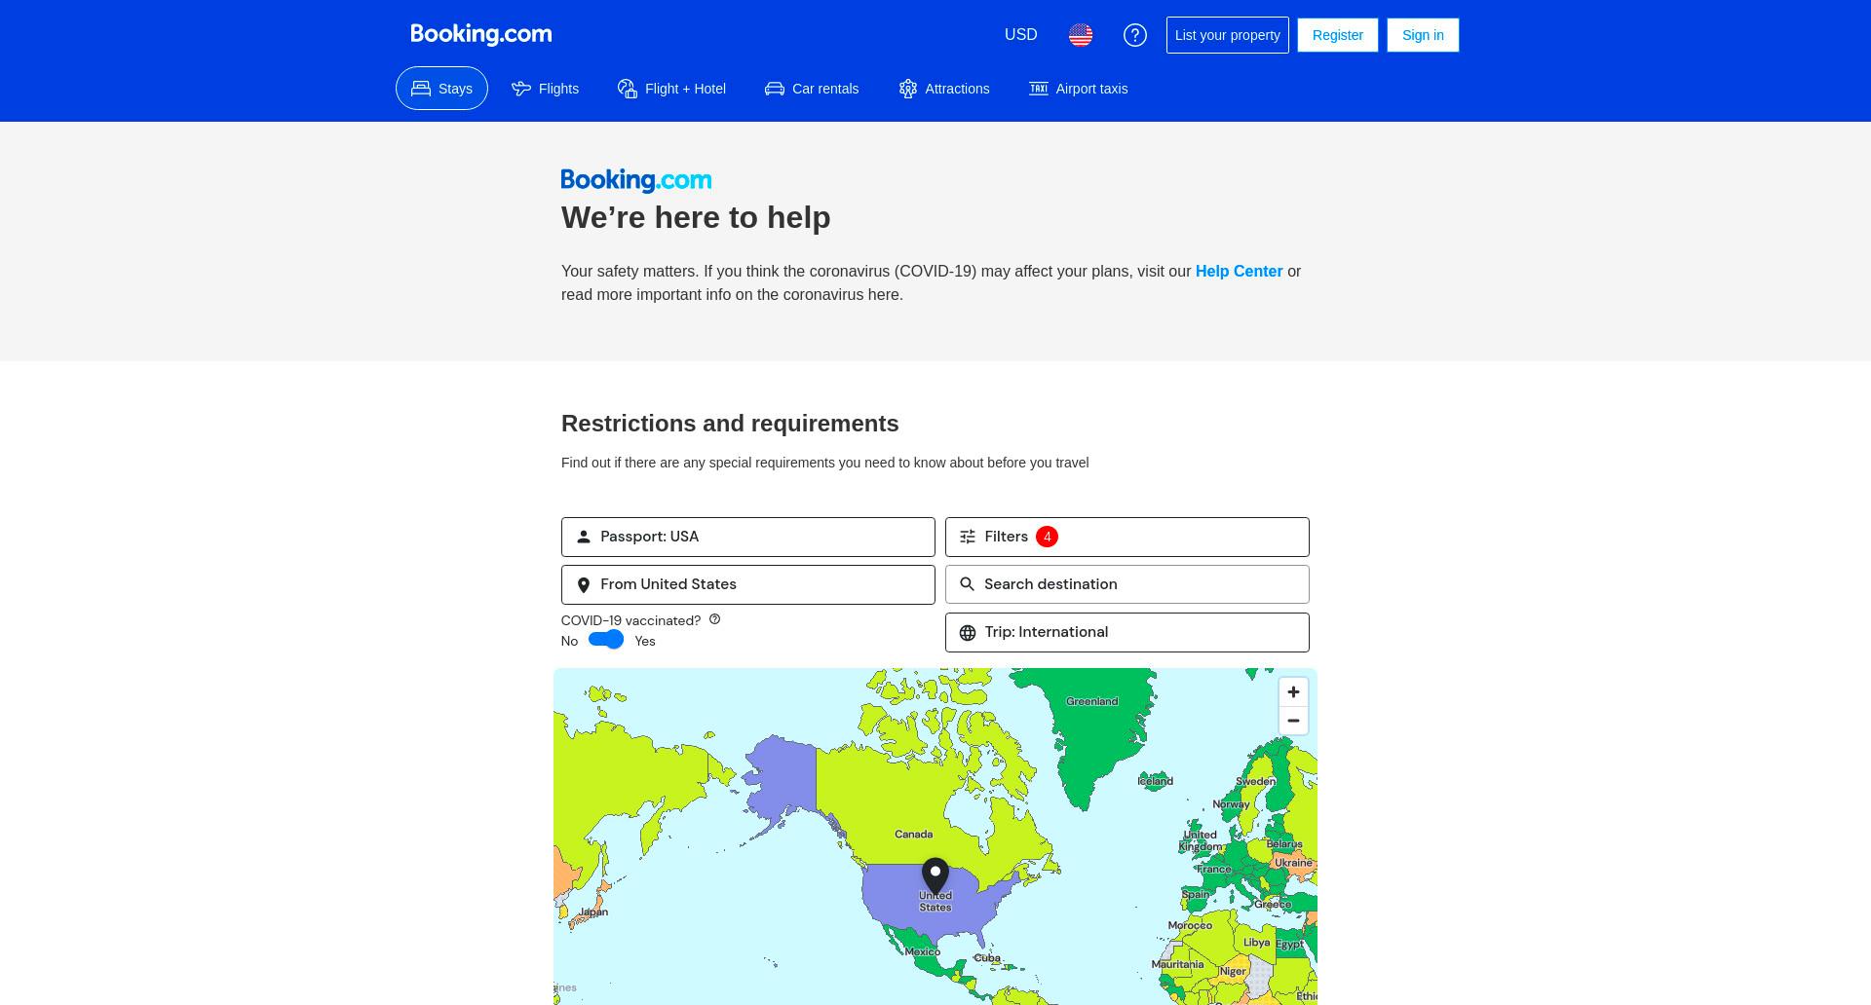Open the US flag language selector
The image size is (1871, 1005).
coord(1081,35)
